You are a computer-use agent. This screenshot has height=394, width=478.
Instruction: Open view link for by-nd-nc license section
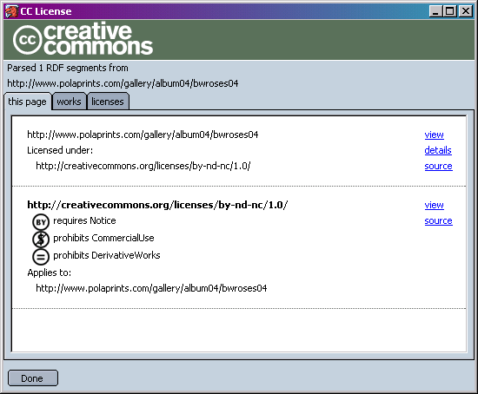(434, 205)
